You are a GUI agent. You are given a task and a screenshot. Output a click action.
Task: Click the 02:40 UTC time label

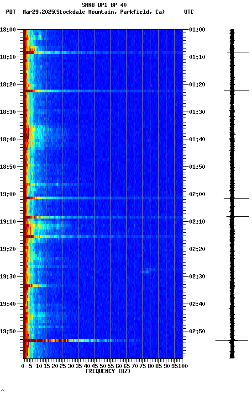tap(197, 304)
